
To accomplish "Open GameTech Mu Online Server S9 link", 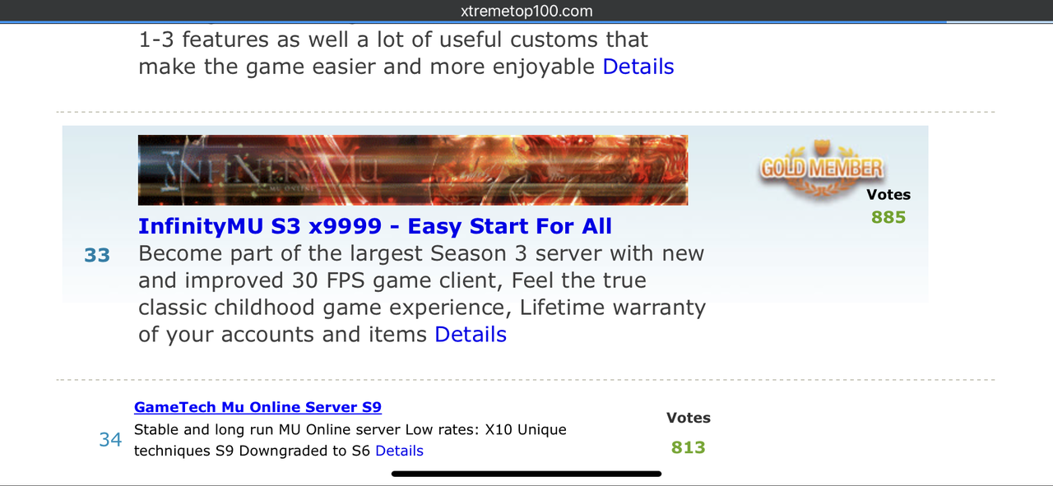I will (257, 407).
